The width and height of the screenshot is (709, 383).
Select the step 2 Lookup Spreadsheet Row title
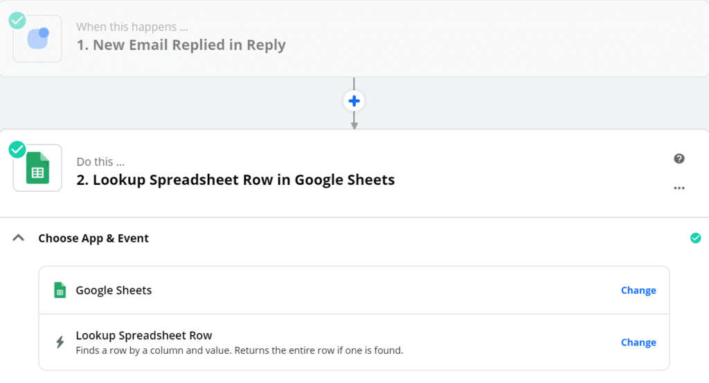point(235,180)
